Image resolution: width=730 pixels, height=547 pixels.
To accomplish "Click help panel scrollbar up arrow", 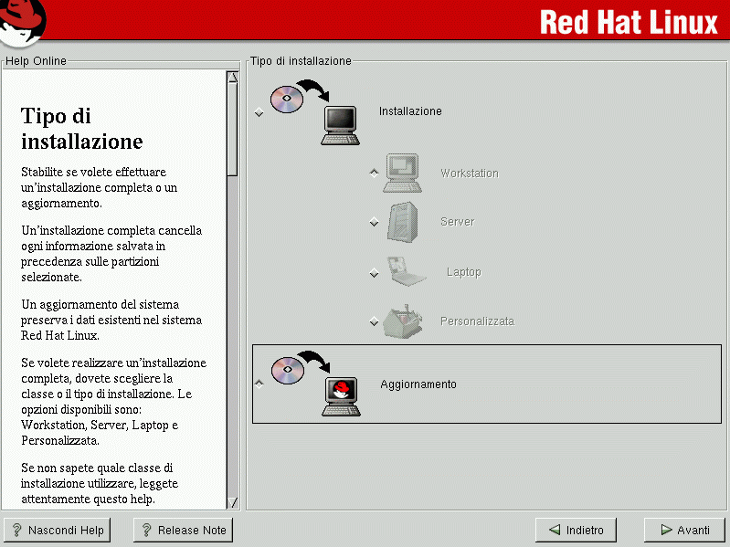I will tap(232, 78).
